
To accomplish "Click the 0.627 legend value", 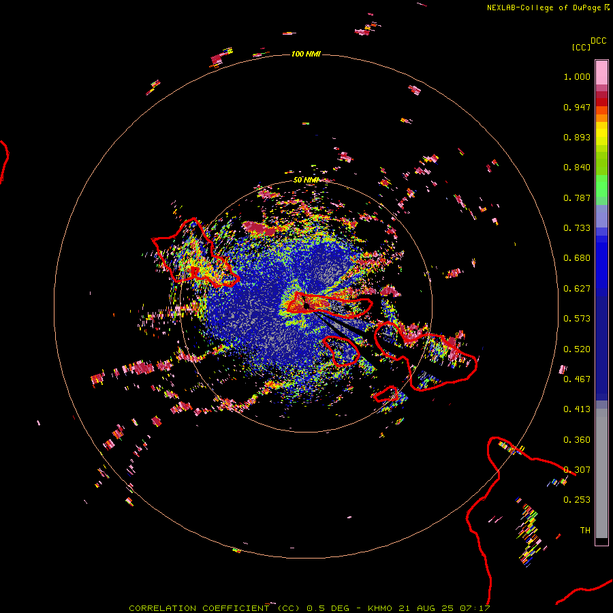I will 577,289.
